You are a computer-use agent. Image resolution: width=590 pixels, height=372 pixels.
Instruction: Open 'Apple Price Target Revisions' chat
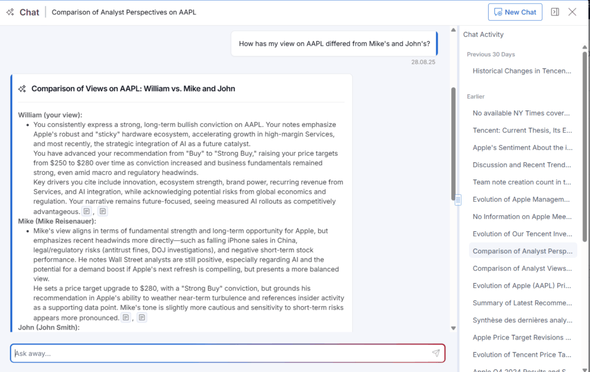click(521, 338)
